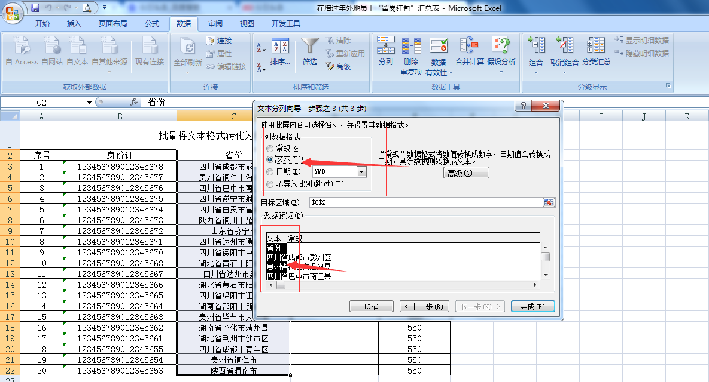Open the YMD date format dropdown
This screenshot has width=709, height=382.
click(x=361, y=171)
